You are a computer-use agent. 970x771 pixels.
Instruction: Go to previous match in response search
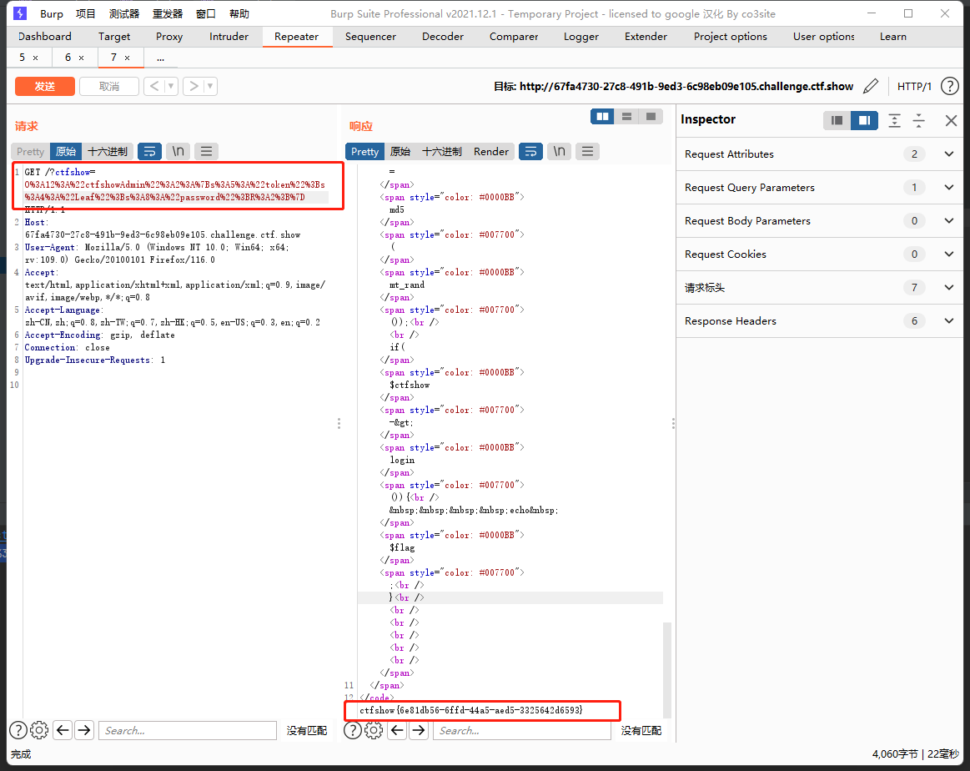[x=397, y=730]
